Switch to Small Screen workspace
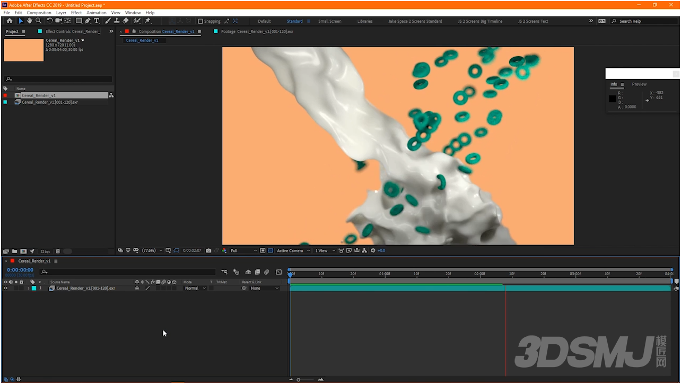Viewport: 681px width, 384px height. 330,21
